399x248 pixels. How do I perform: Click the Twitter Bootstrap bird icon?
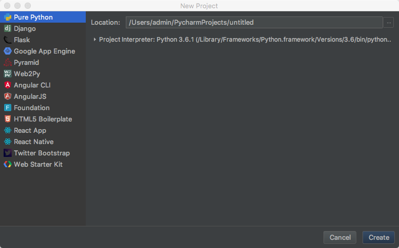point(8,153)
